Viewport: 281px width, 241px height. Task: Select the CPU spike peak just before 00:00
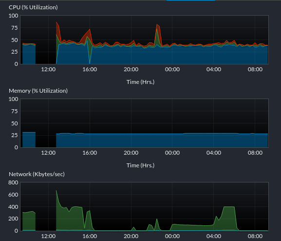(157, 24)
